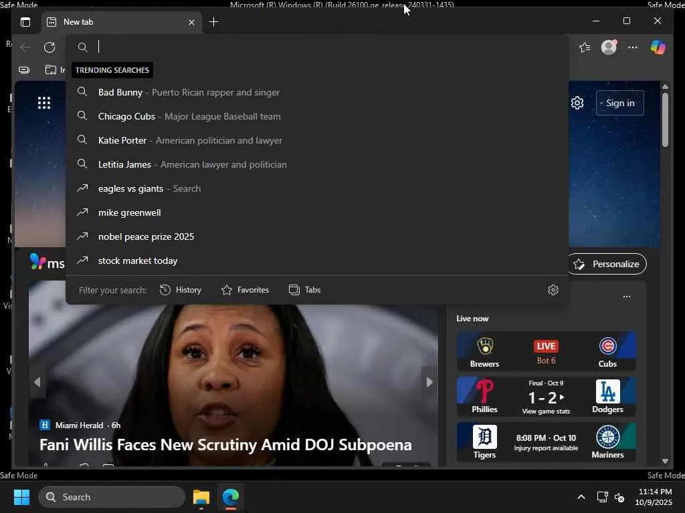685x513 pixels.
Task: Click the Personalize button
Action: [607, 264]
